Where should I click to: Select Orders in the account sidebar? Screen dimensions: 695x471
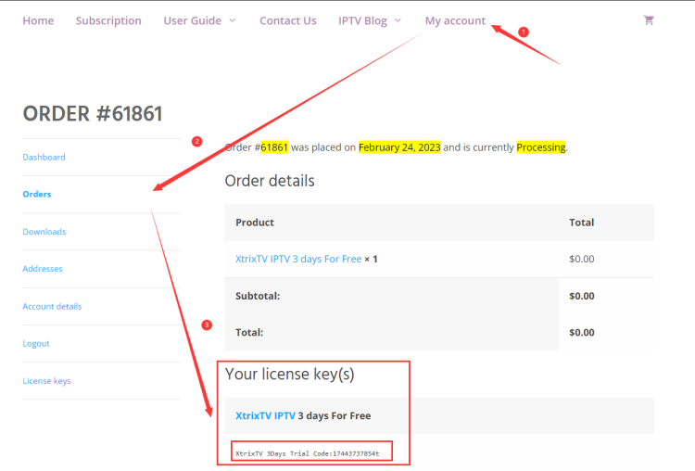[x=37, y=195]
